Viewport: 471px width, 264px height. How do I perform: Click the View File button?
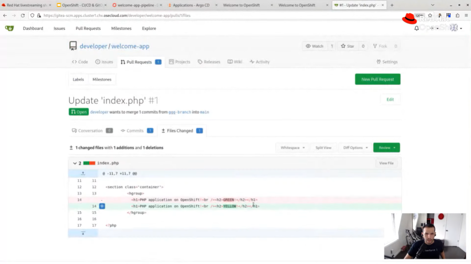click(x=386, y=163)
